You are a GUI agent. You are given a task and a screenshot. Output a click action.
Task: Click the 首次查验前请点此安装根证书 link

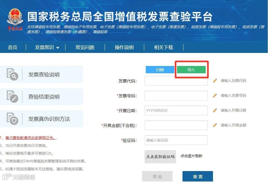pyautogui.click(x=31, y=138)
